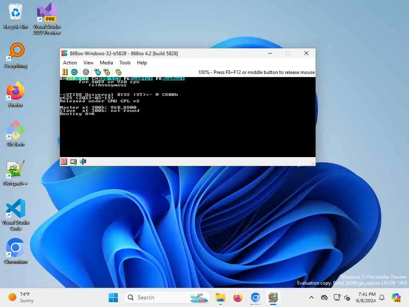Open the Action menu
Viewport: 409px width, 307px height.
(70, 63)
